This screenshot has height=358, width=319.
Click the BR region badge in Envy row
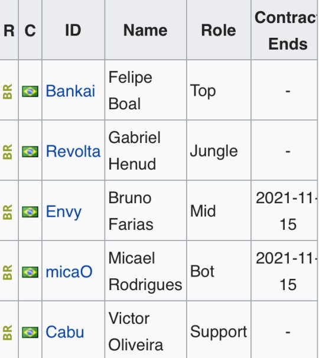coord(8,212)
